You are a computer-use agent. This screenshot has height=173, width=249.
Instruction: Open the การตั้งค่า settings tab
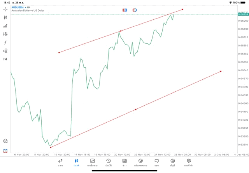pos(189,162)
